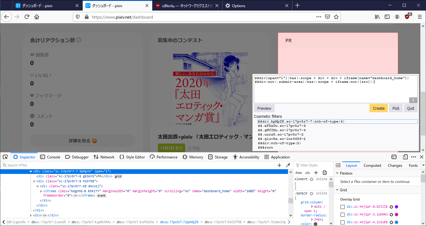
Task: Collapse the dwcUsj div node
Action: (x=38, y=186)
